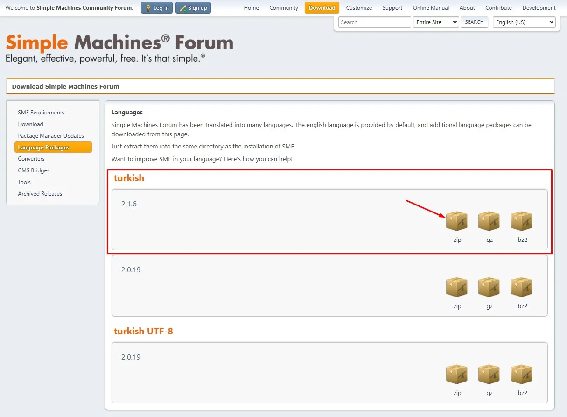The image size is (567, 417).
Task: Open the Community menu
Action: coord(284,8)
